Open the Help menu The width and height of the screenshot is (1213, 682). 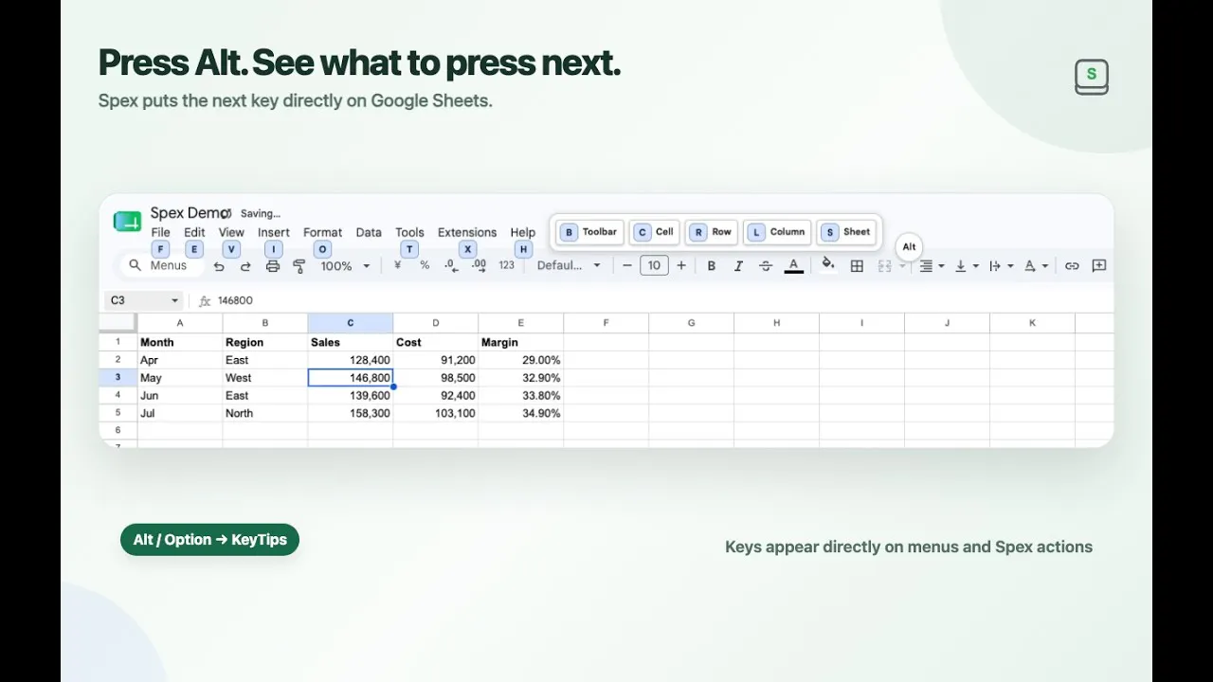(x=523, y=232)
